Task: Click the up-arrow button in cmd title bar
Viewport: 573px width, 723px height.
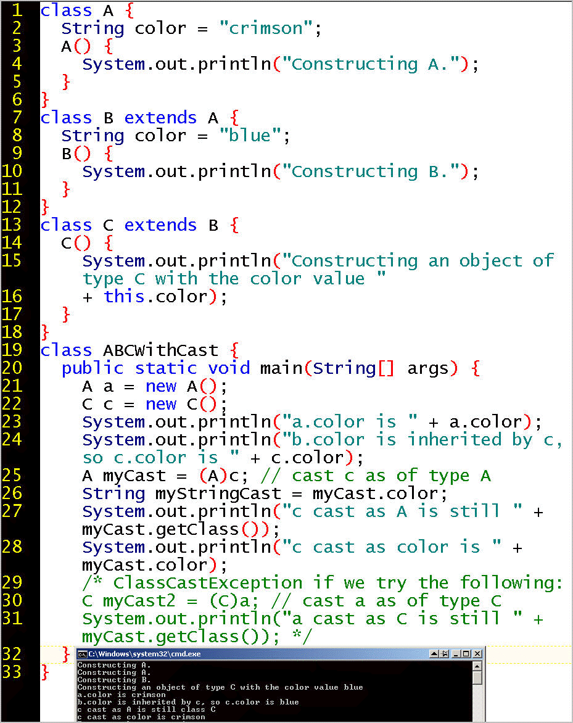Action: pyautogui.click(x=434, y=654)
